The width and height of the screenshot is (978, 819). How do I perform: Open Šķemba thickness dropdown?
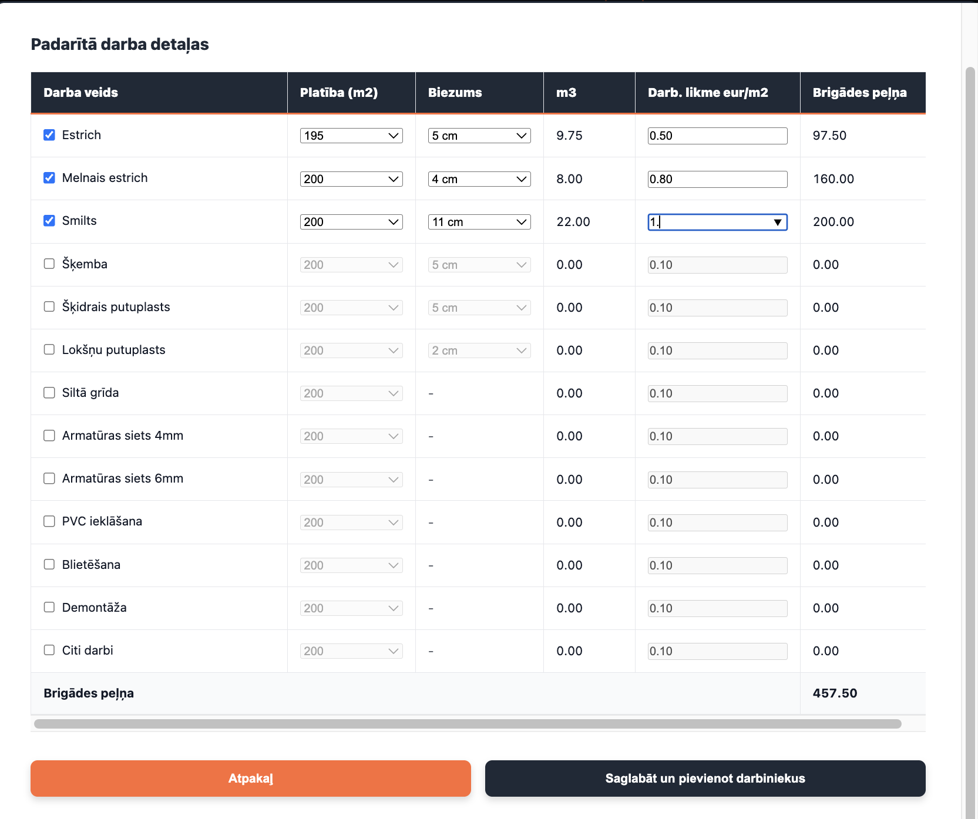[x=479, y=265]
